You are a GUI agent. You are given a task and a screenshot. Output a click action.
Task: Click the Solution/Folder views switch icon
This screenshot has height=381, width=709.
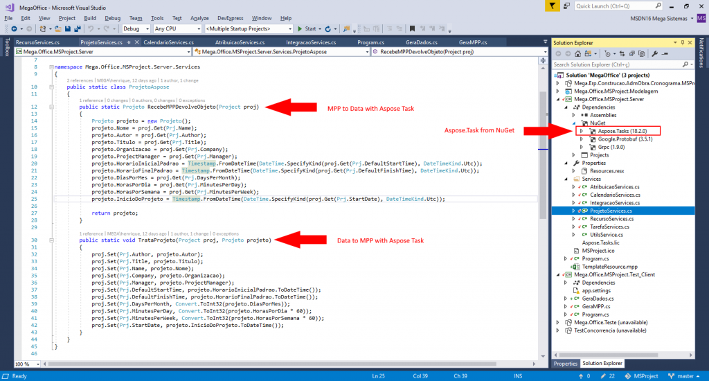tap(588, 54)
